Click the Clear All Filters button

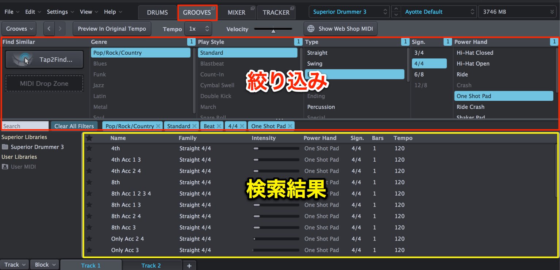coord(74,126)
